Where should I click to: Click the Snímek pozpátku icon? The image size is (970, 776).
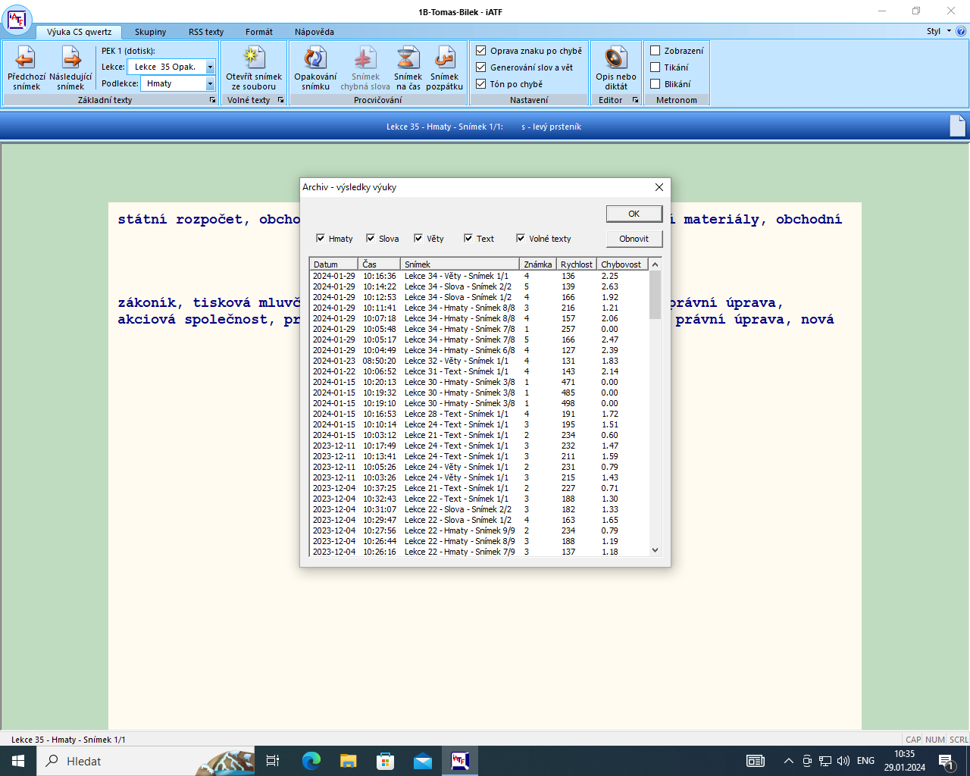click(x=444, y=59)
